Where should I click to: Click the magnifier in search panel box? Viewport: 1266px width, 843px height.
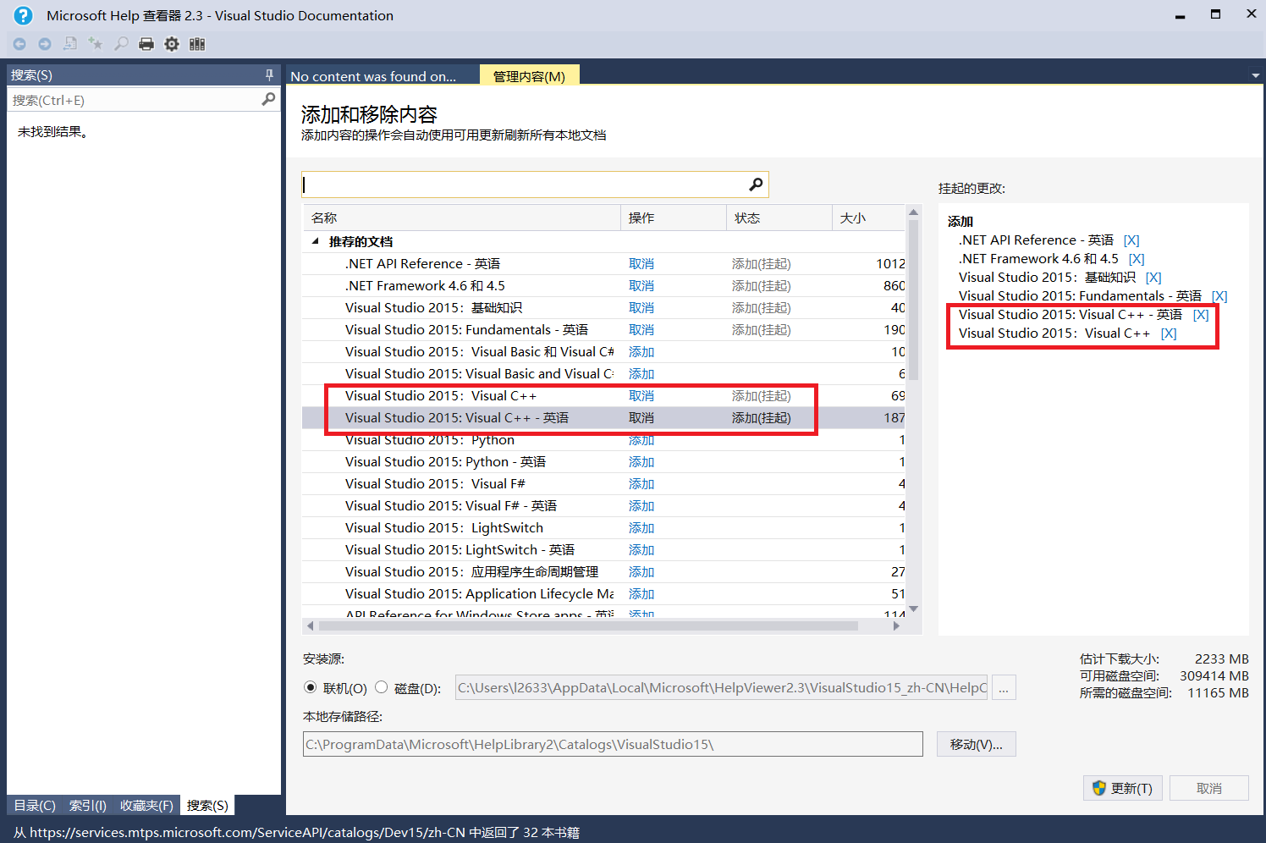pyautogui.click(x=268, y=99)
